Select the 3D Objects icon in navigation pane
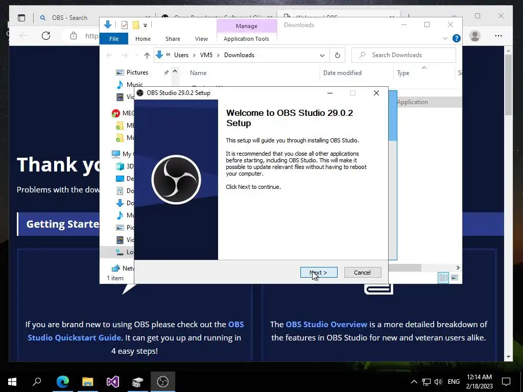 point(120,166)
